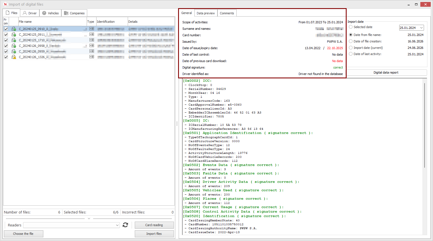Uncheck the file C_20240125_0911

6,35
